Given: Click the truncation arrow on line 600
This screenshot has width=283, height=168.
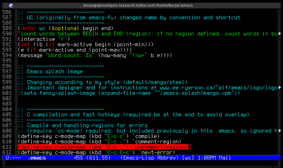Looking at the screenshot, I should (280, 87).
